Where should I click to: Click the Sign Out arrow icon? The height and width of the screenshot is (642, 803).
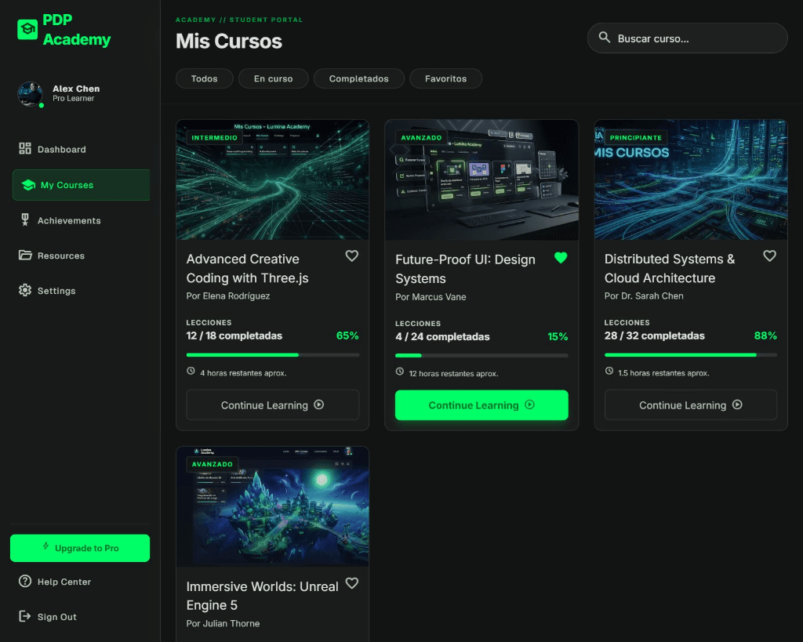24,616
